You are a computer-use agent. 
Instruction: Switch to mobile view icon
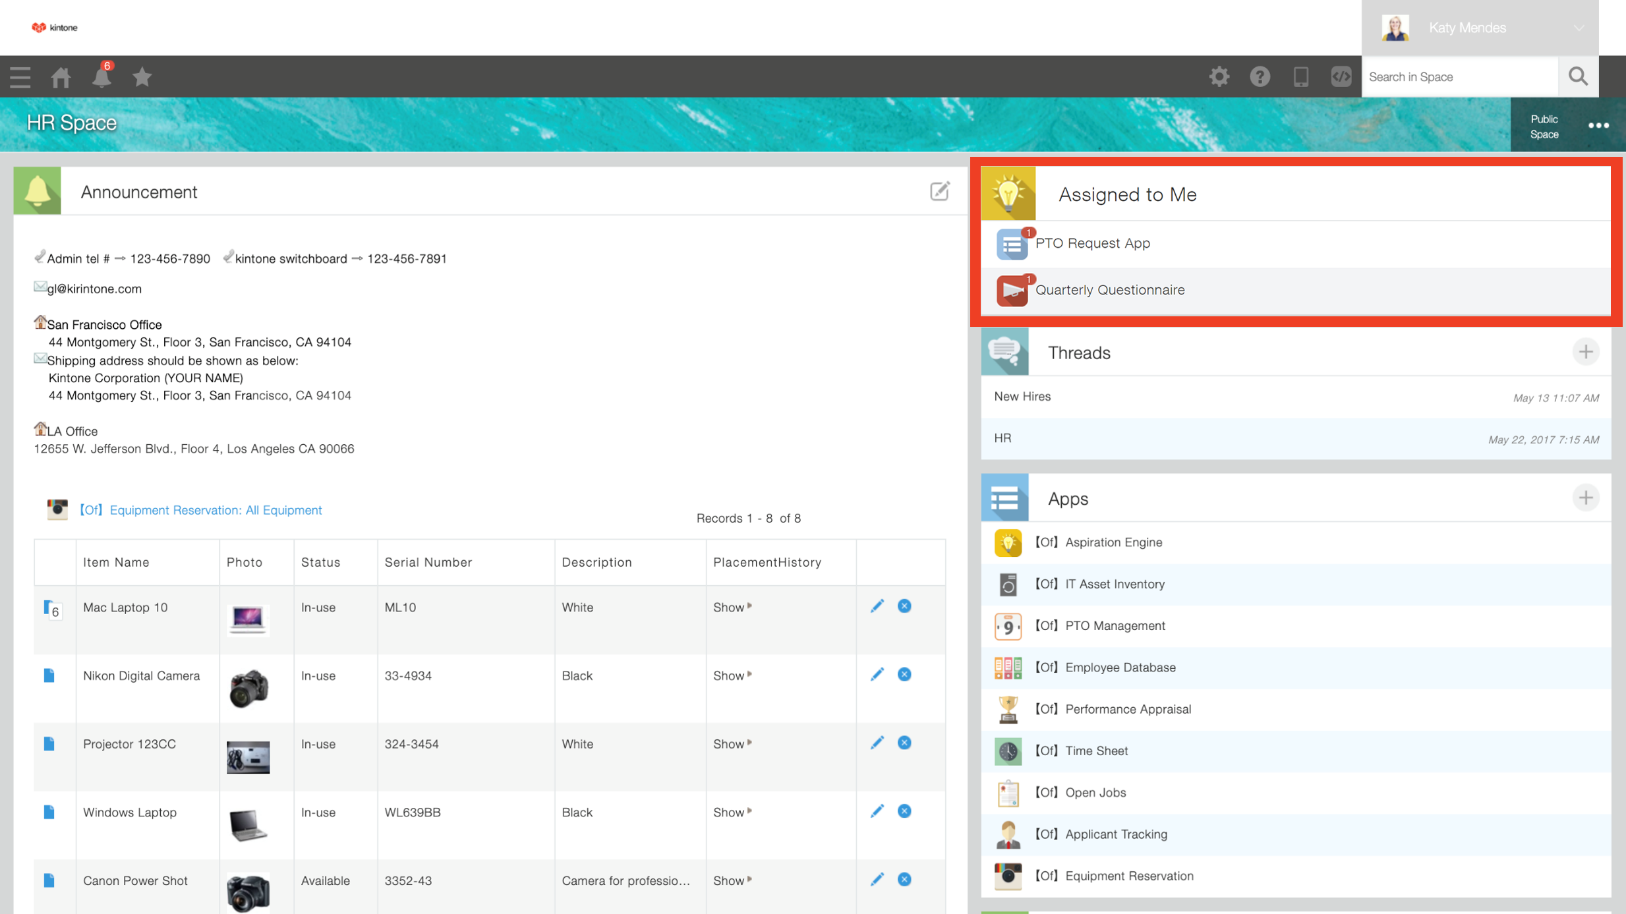click(x=1300, y=76)
